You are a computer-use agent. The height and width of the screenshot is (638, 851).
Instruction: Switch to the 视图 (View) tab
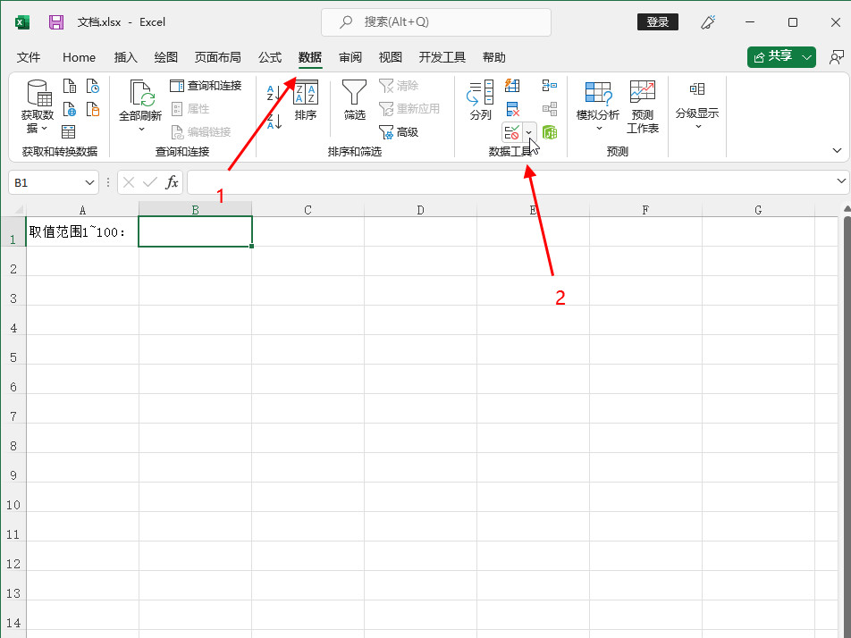click(x=391, y=57)
